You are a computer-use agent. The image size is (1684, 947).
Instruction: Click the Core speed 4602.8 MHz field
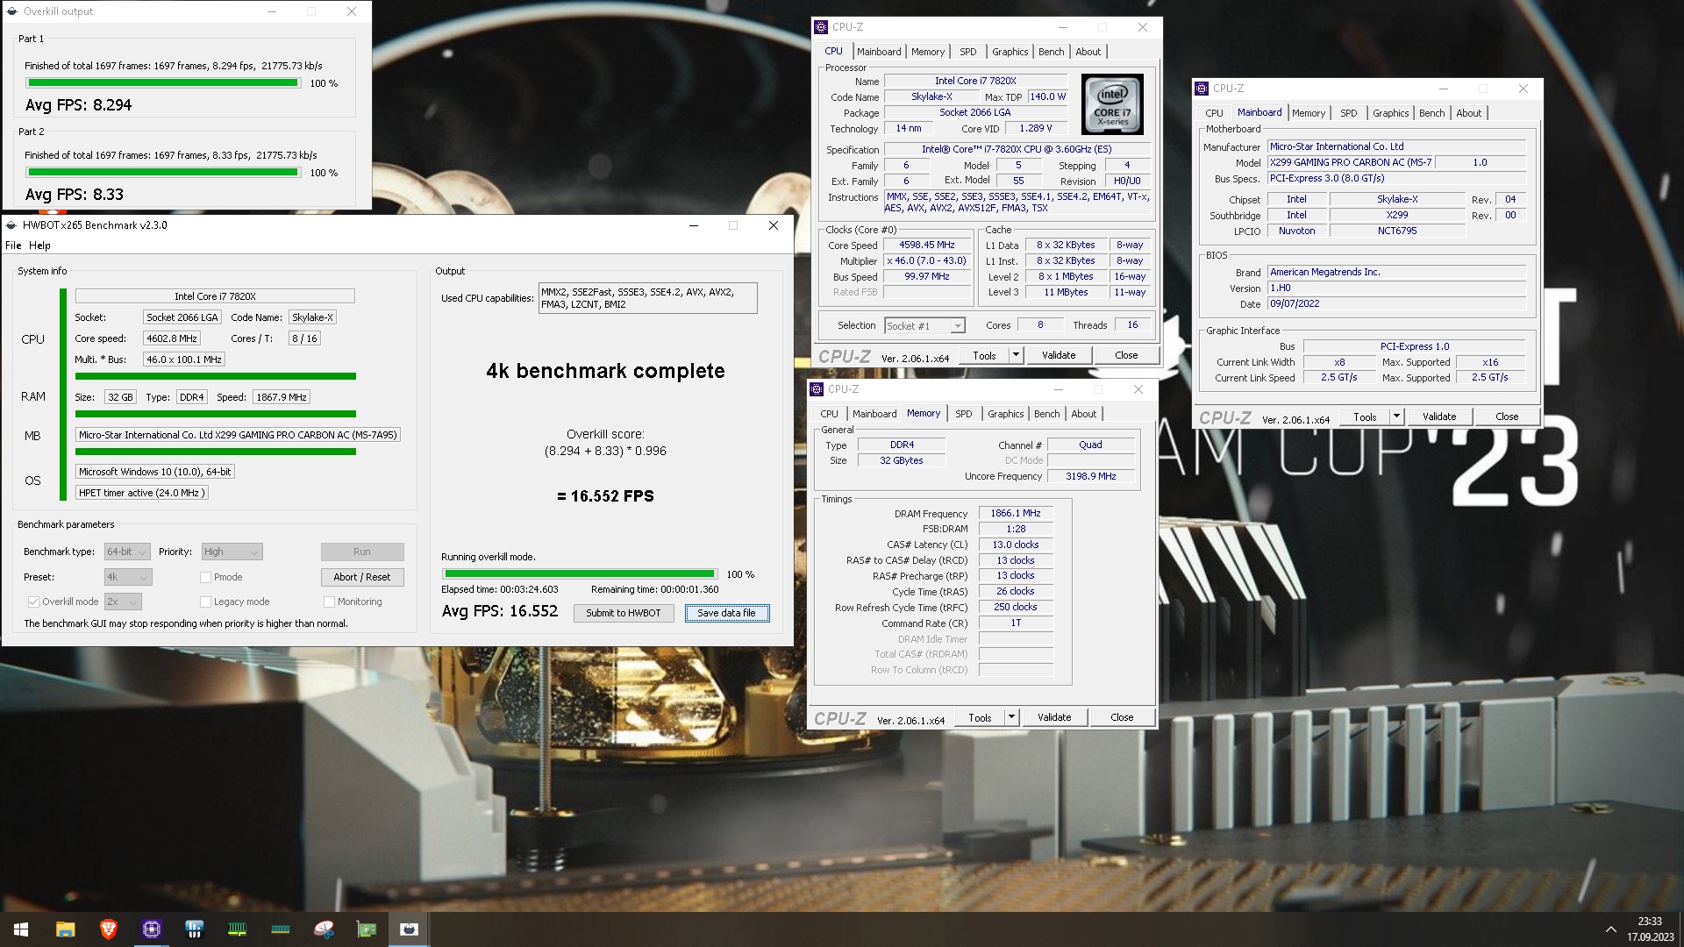pyautogui.click(x=171, y=338)
